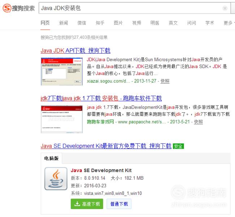Screen dimensions: 235x217
Task: Click the green 安全 badge
Action: pos(178,146)
